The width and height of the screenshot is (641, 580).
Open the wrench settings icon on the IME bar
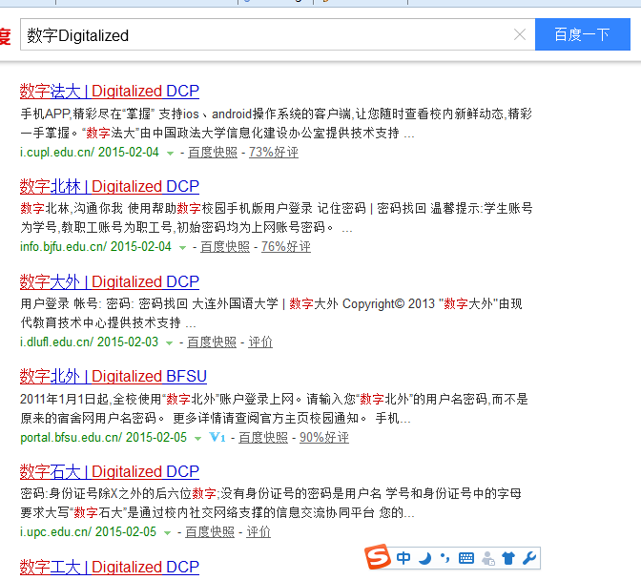(x=529, y=558)
